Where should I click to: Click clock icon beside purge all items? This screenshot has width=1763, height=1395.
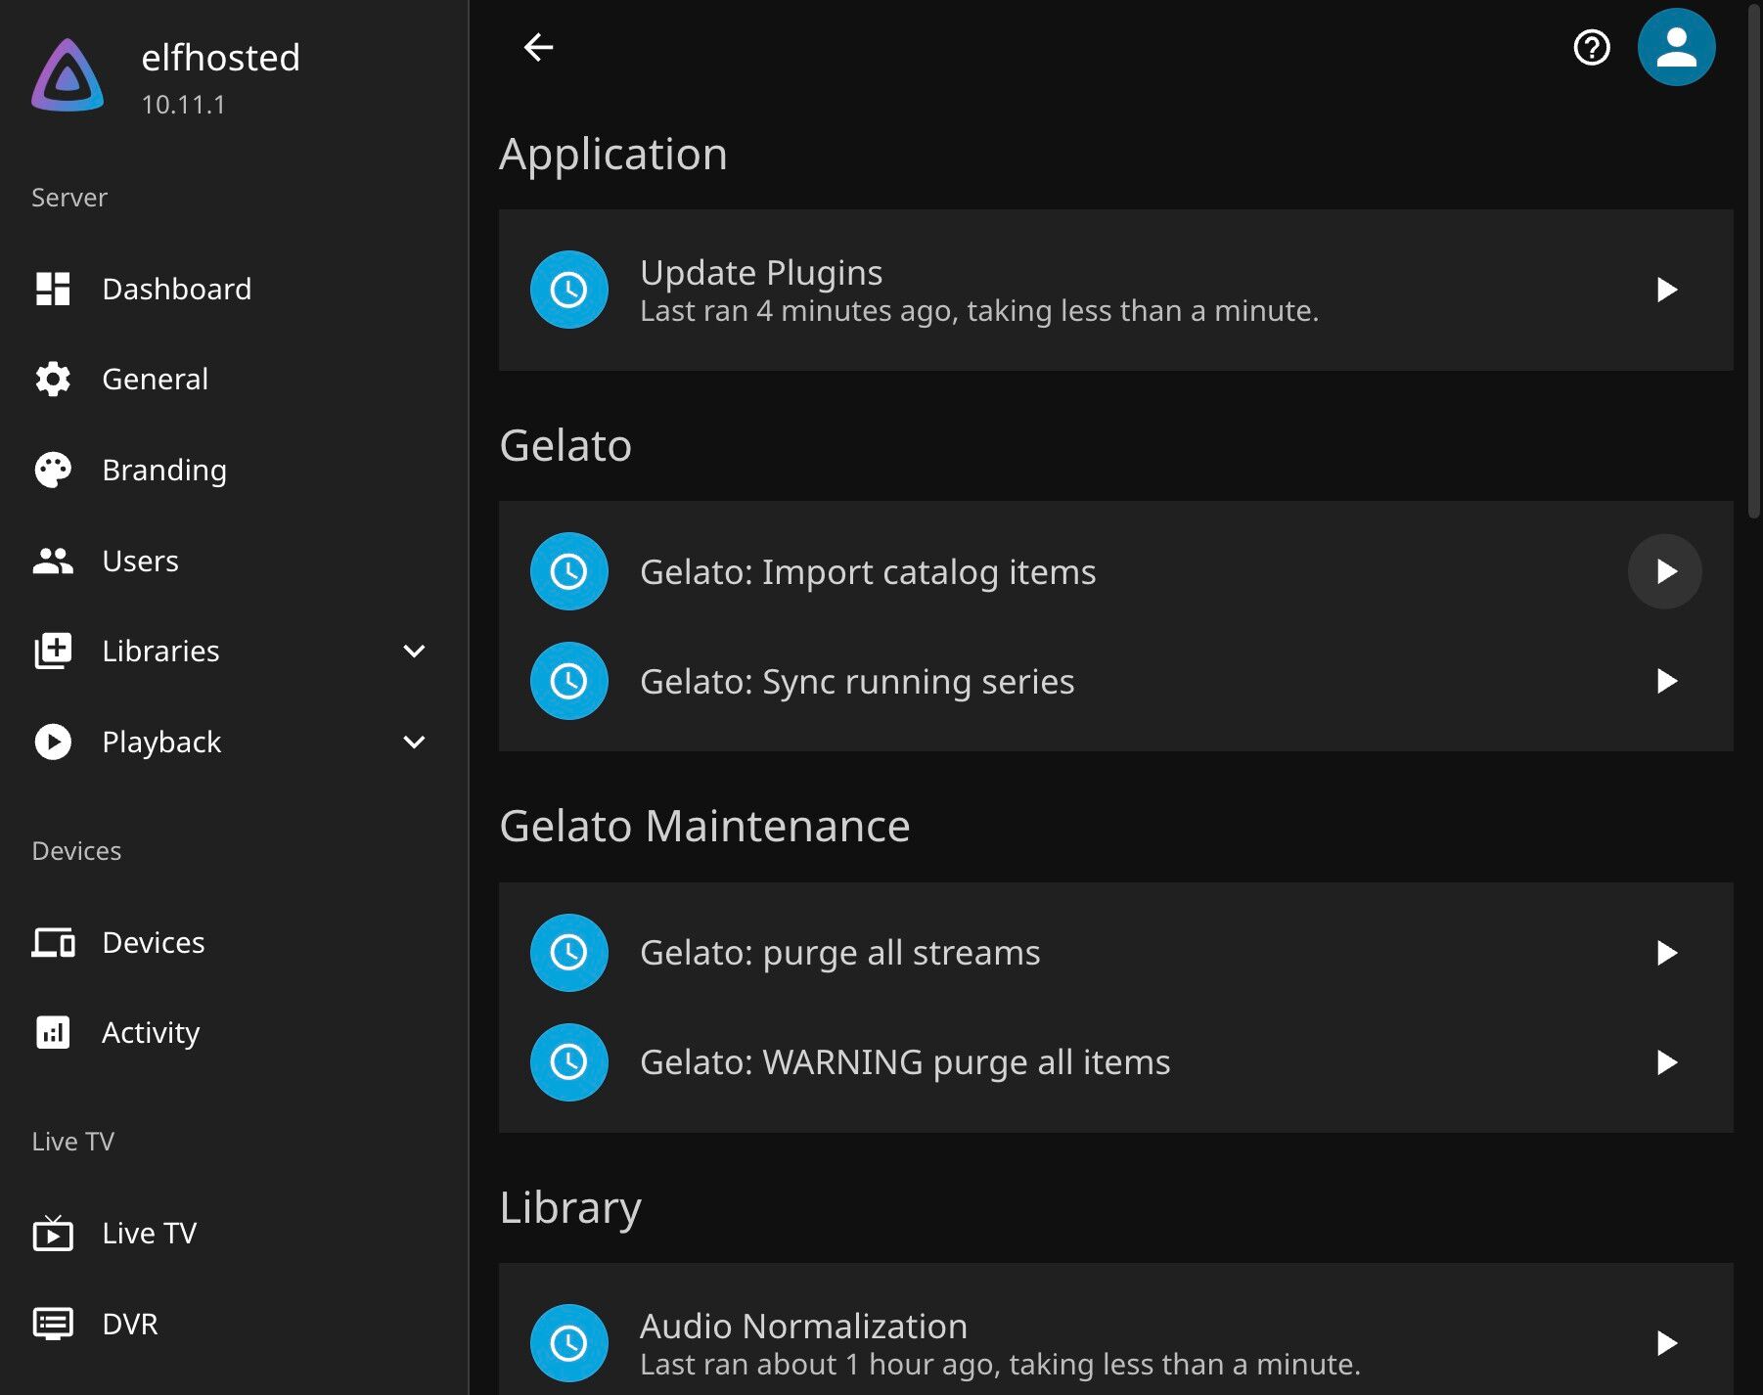[x=568, y=1062]
